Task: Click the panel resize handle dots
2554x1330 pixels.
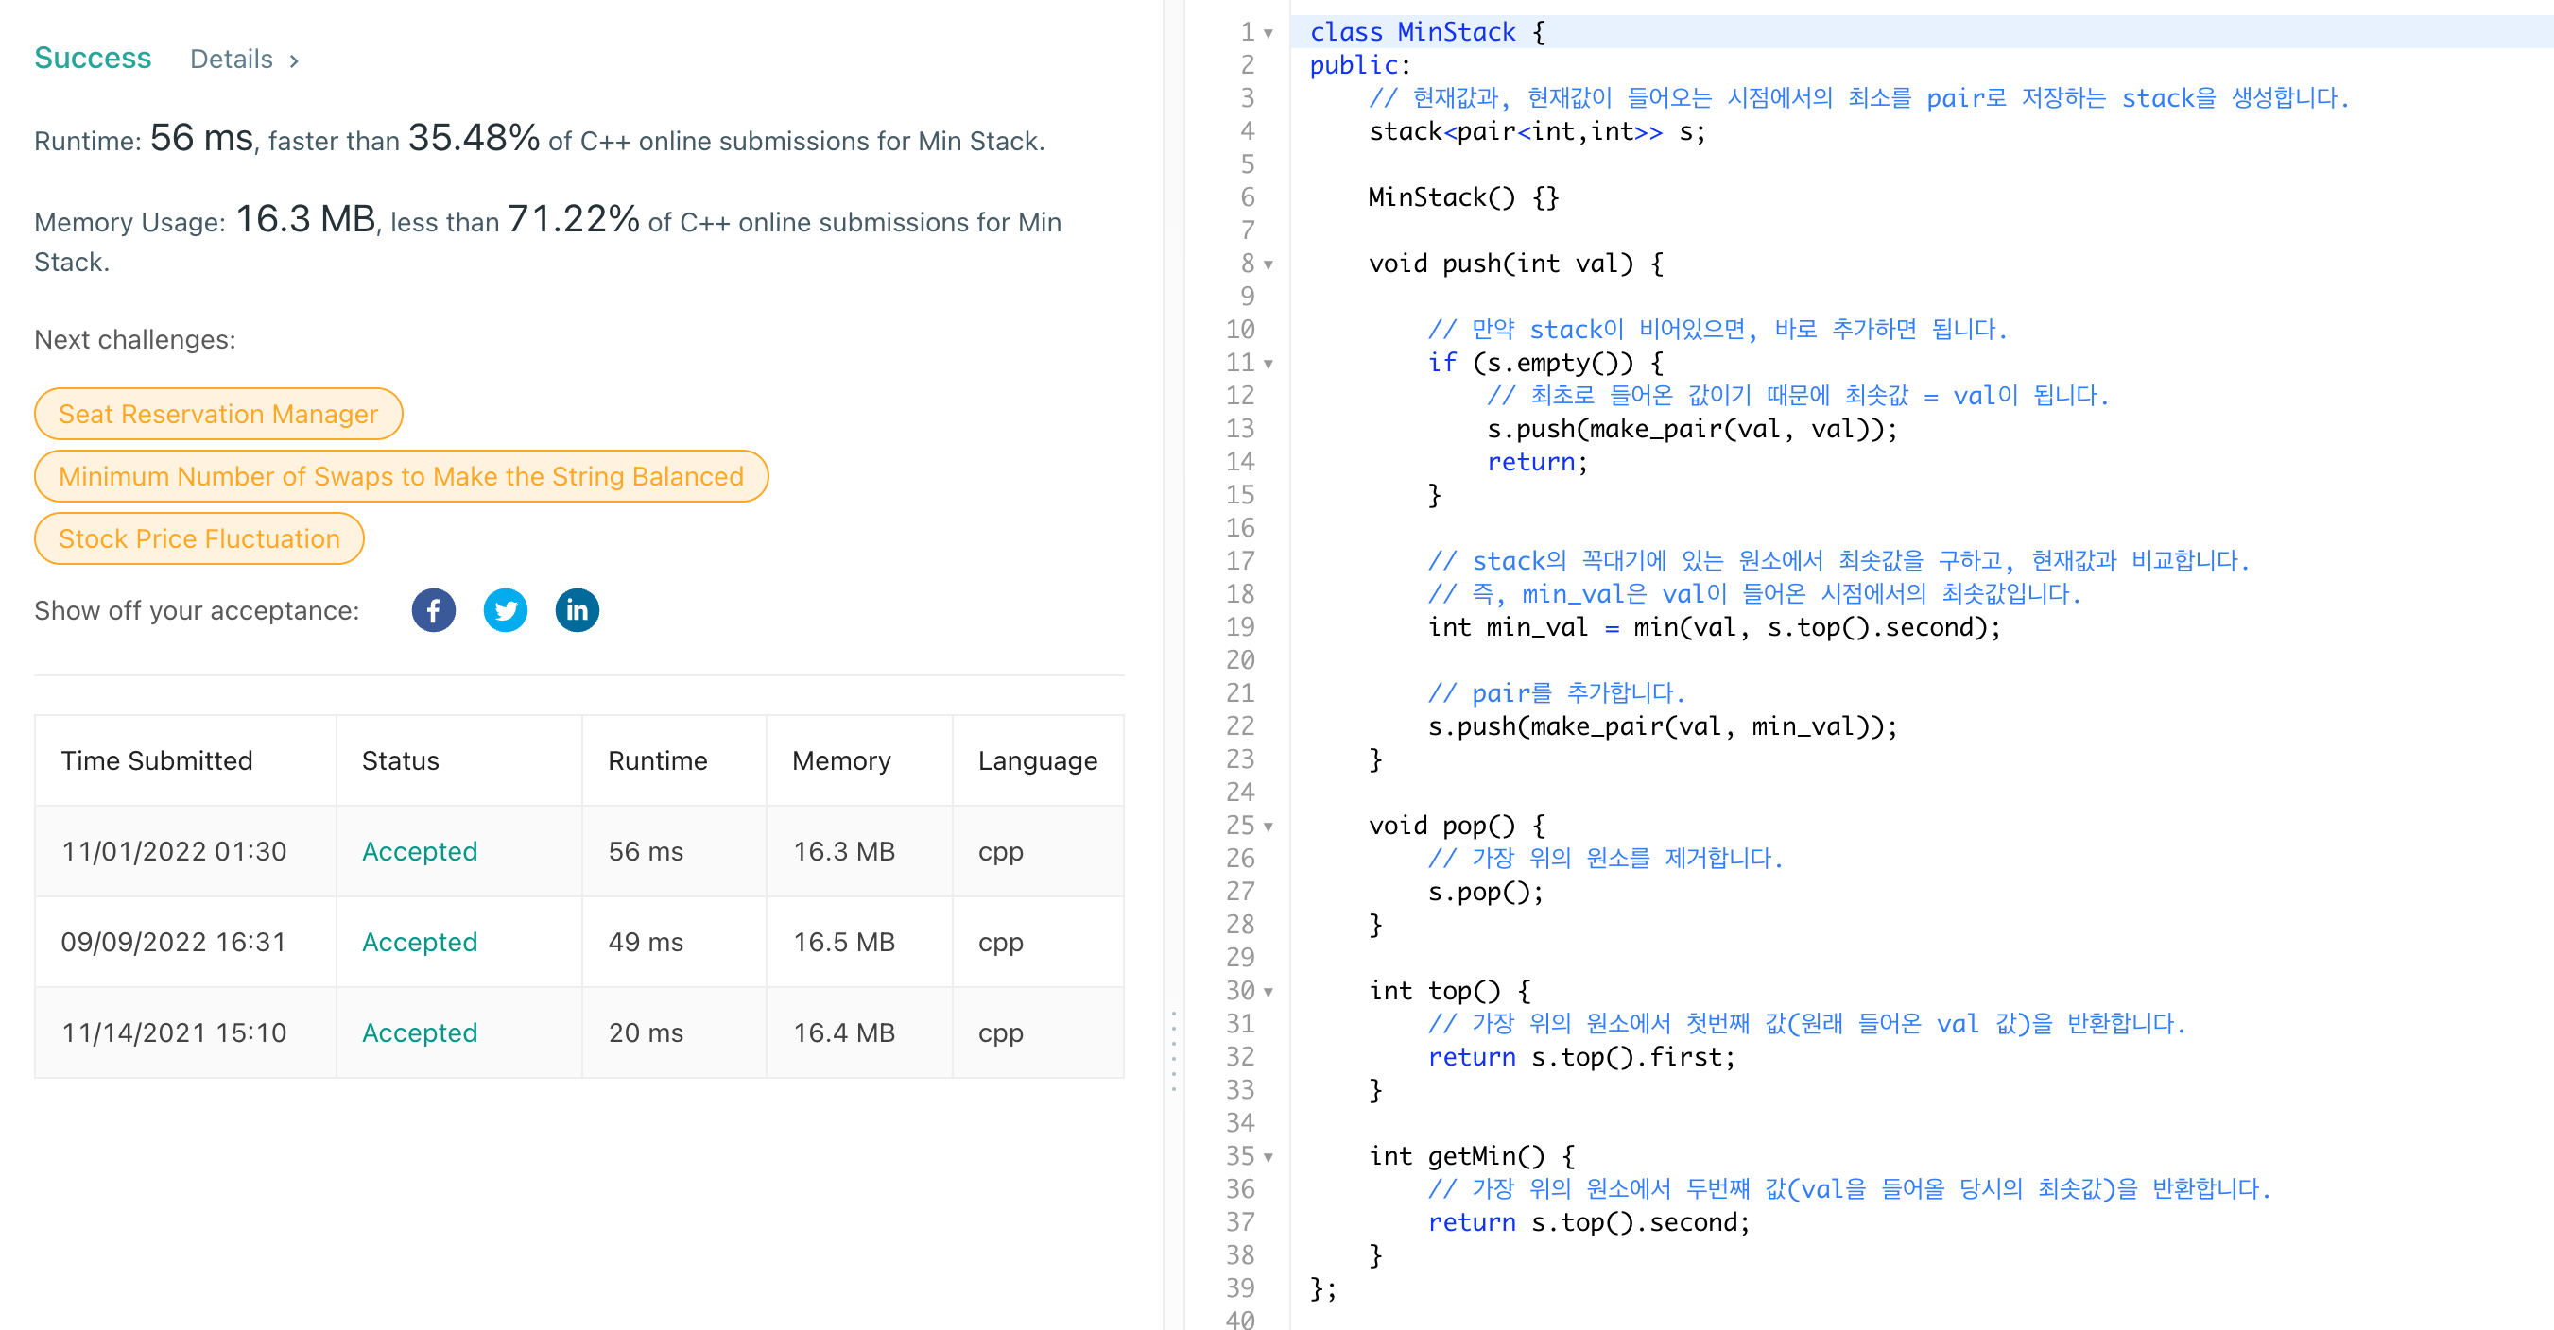Action: click(x=1174, y=1051)
